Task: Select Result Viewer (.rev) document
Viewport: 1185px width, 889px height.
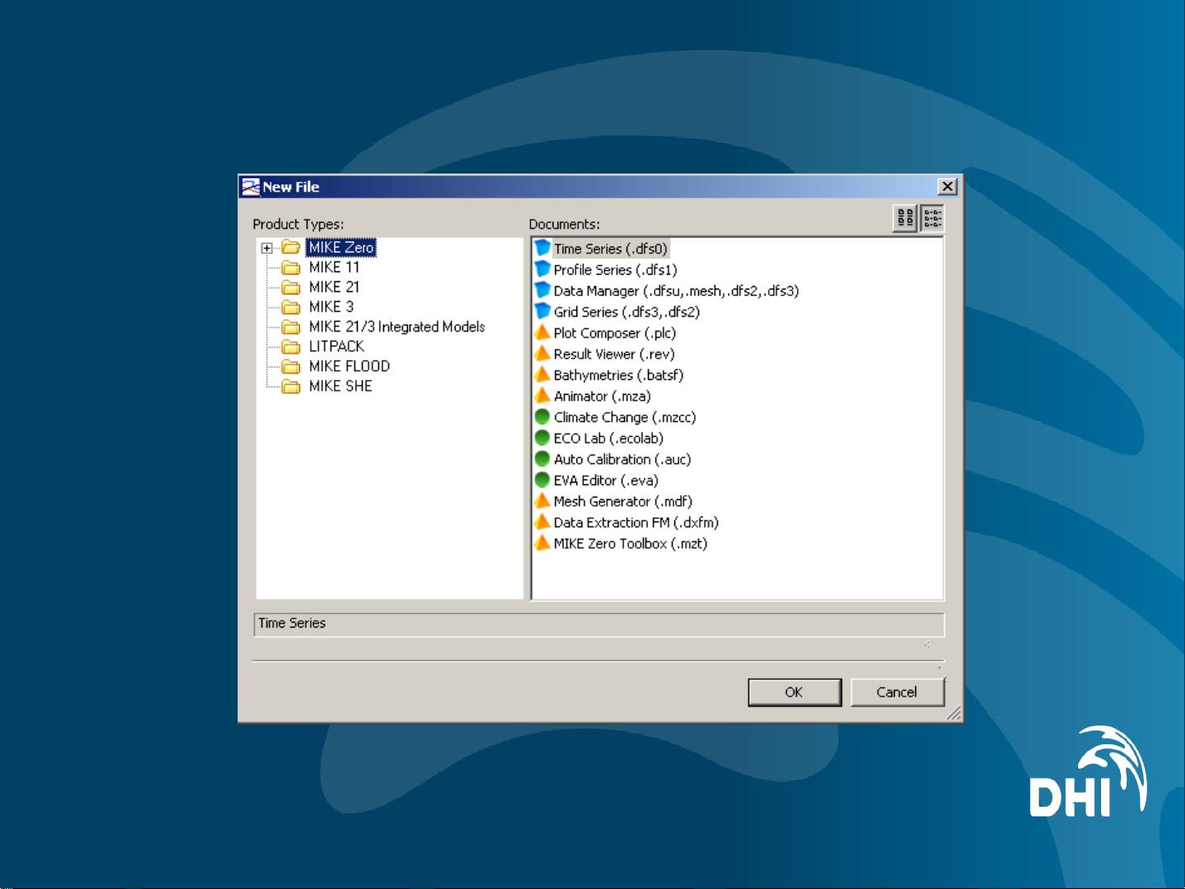Action: pyautogui.click(x=613, y=354)
